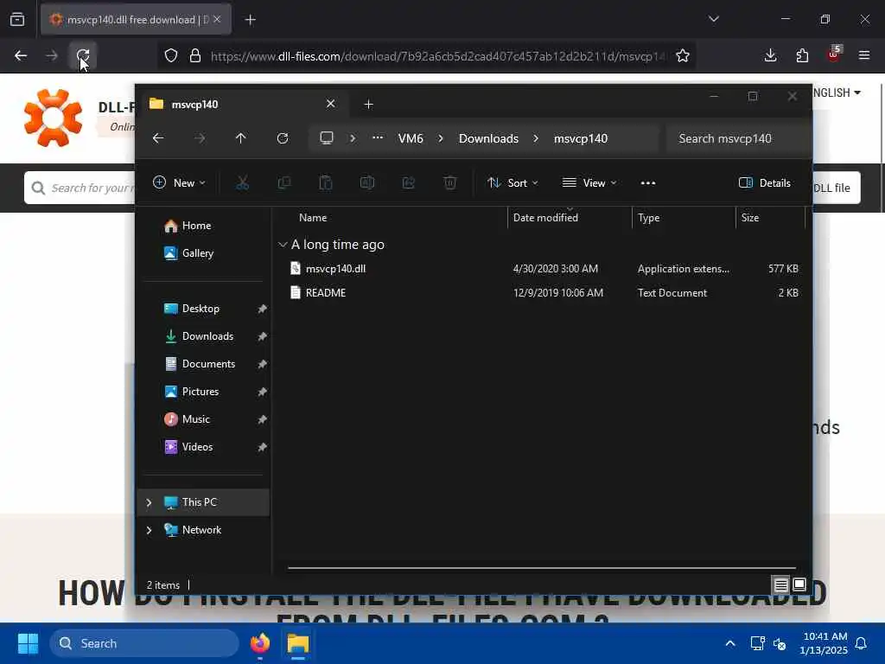
Task: Open Firefox application hamburger menu
Action: 864,55
